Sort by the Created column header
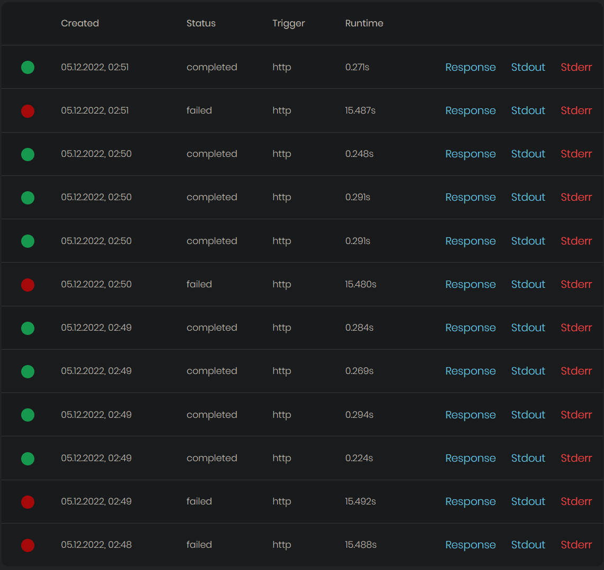This screenshot has width=604, height=570. 80,23
